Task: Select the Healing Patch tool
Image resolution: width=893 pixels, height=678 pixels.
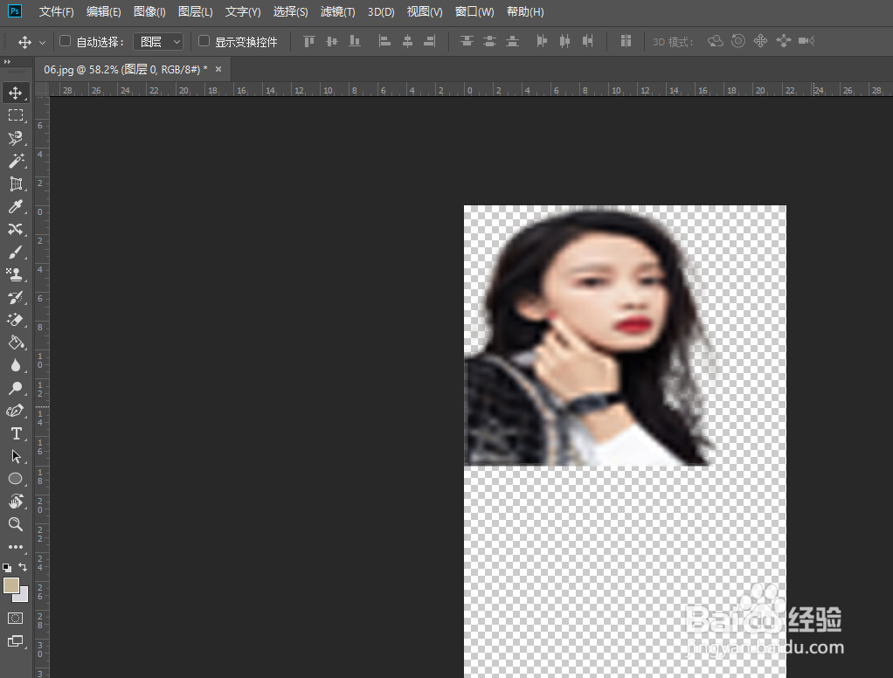Action: pos(16,230)
